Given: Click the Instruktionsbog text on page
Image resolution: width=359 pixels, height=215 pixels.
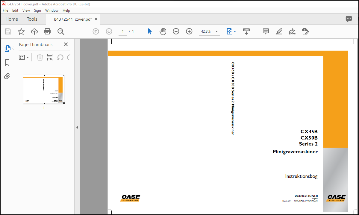Looking at the screenshot, I should coord(301,176).
